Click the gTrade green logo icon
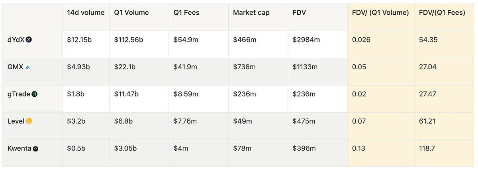 tap(35, 94)
